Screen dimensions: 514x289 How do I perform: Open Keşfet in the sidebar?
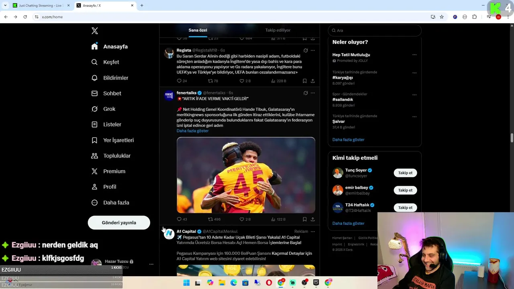pyautogui.click(x=105, y=62)
